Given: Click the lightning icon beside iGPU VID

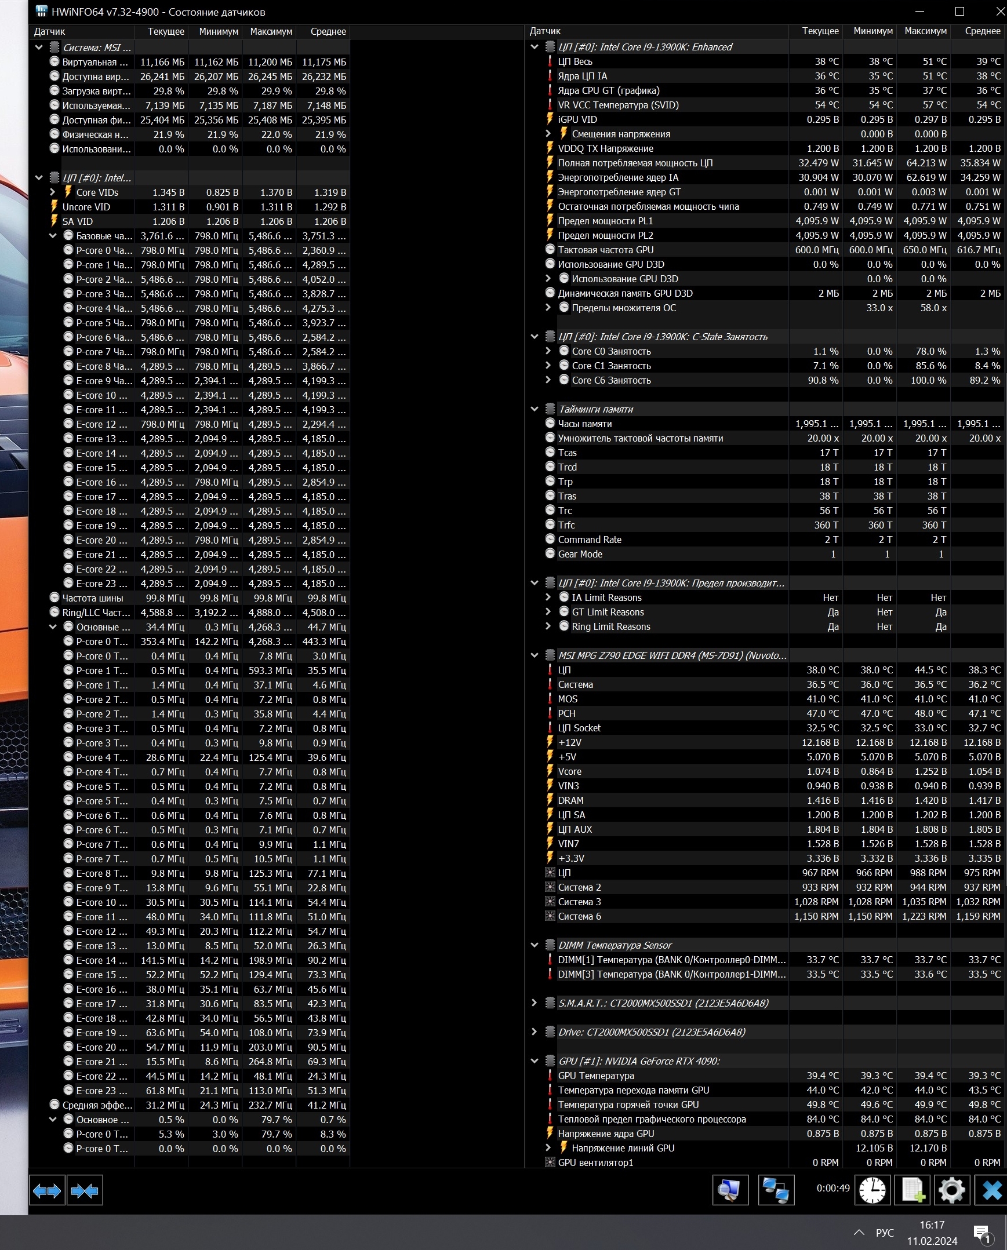Looking at the screenshot, I should coord(550,119).
